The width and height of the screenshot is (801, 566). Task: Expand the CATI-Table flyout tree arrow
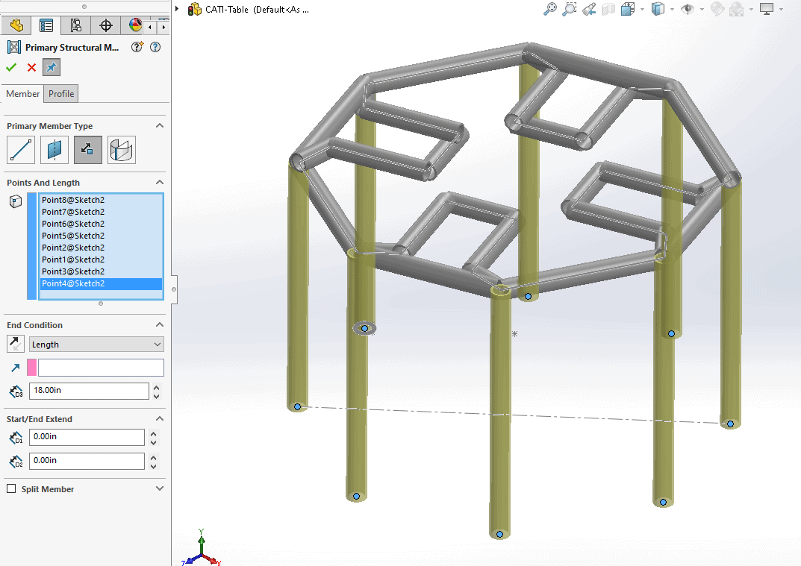coord(177,9)
